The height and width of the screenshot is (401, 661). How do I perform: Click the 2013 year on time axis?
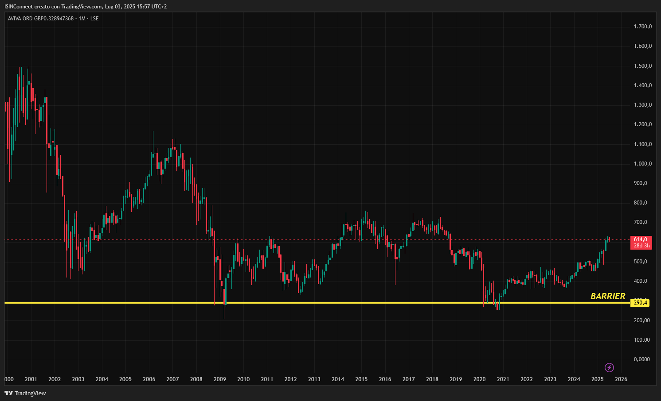coord(314,379)
